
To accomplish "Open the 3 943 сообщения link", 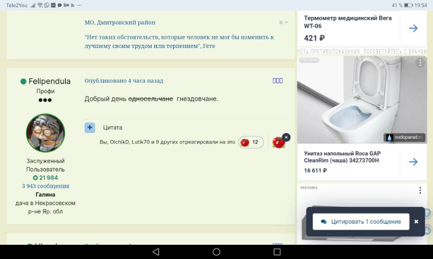I will pos(45,186).
